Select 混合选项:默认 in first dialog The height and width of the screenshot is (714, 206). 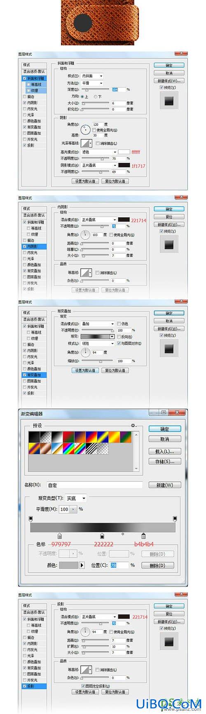pyautogui.click(x=34, y=71)
